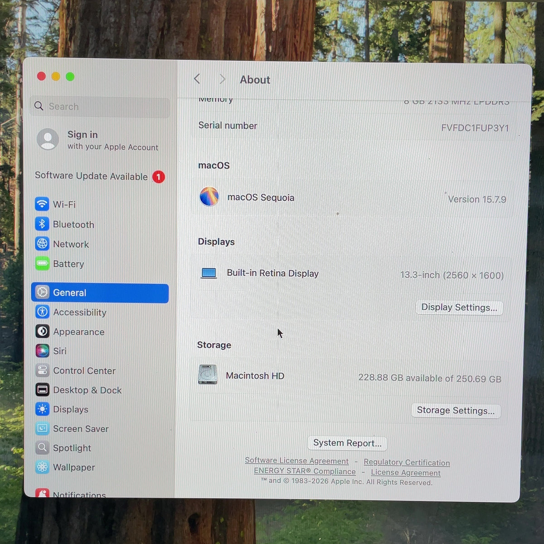Open the Bluetooth settings pane
The width and height of the screenshot is (544, 544).
(x=100, y=224)
